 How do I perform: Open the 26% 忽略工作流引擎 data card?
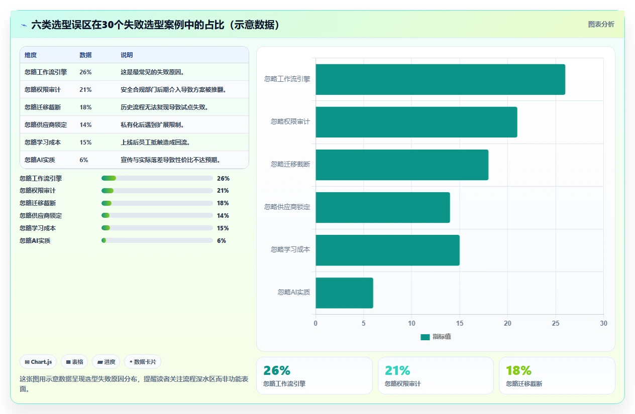click(x=314, y=375)
